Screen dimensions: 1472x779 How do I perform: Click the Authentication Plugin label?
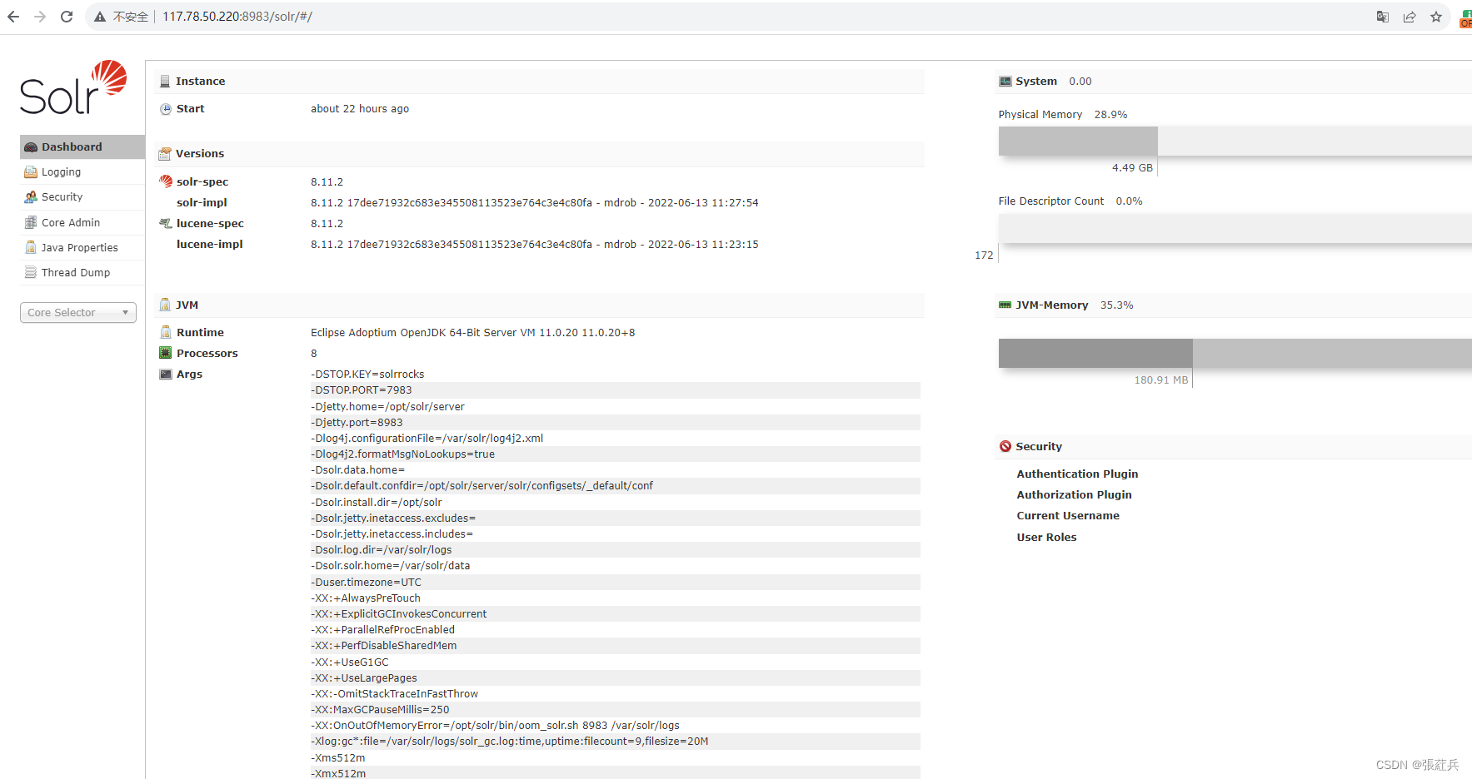1077,474
